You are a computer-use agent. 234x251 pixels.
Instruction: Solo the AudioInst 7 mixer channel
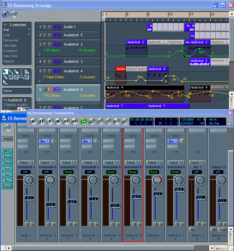(161, 224)
